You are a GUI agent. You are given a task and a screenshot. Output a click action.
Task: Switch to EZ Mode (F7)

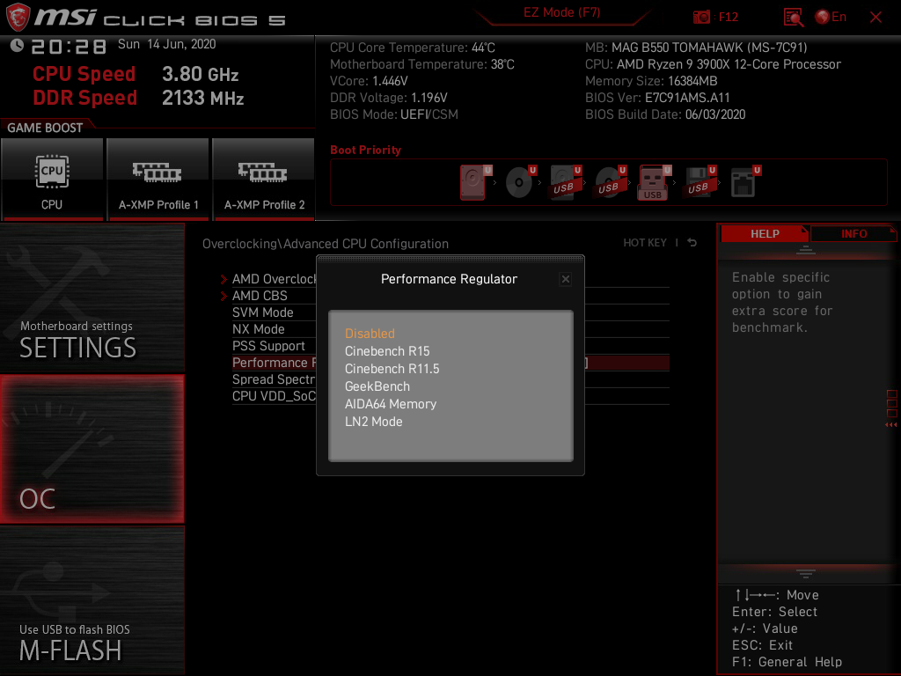pyautogui.click(x=561, y=12)
